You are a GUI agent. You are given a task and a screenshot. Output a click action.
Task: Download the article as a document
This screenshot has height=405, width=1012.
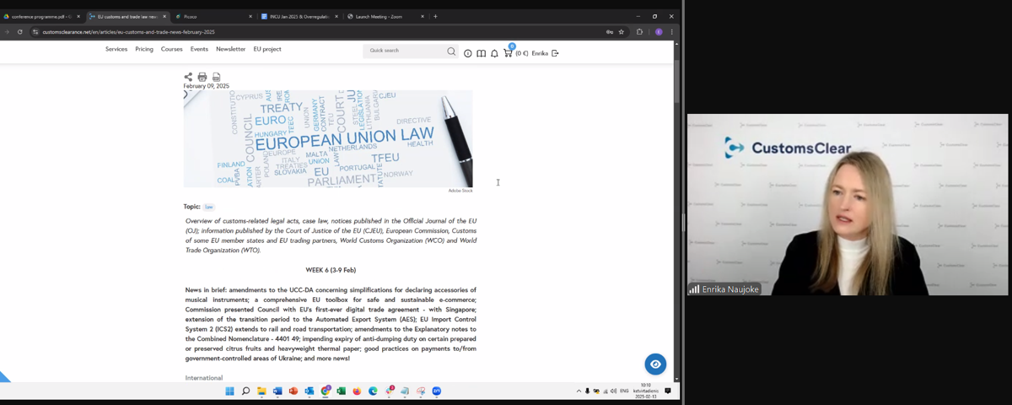pyautogui.click(x=216, y=77)
